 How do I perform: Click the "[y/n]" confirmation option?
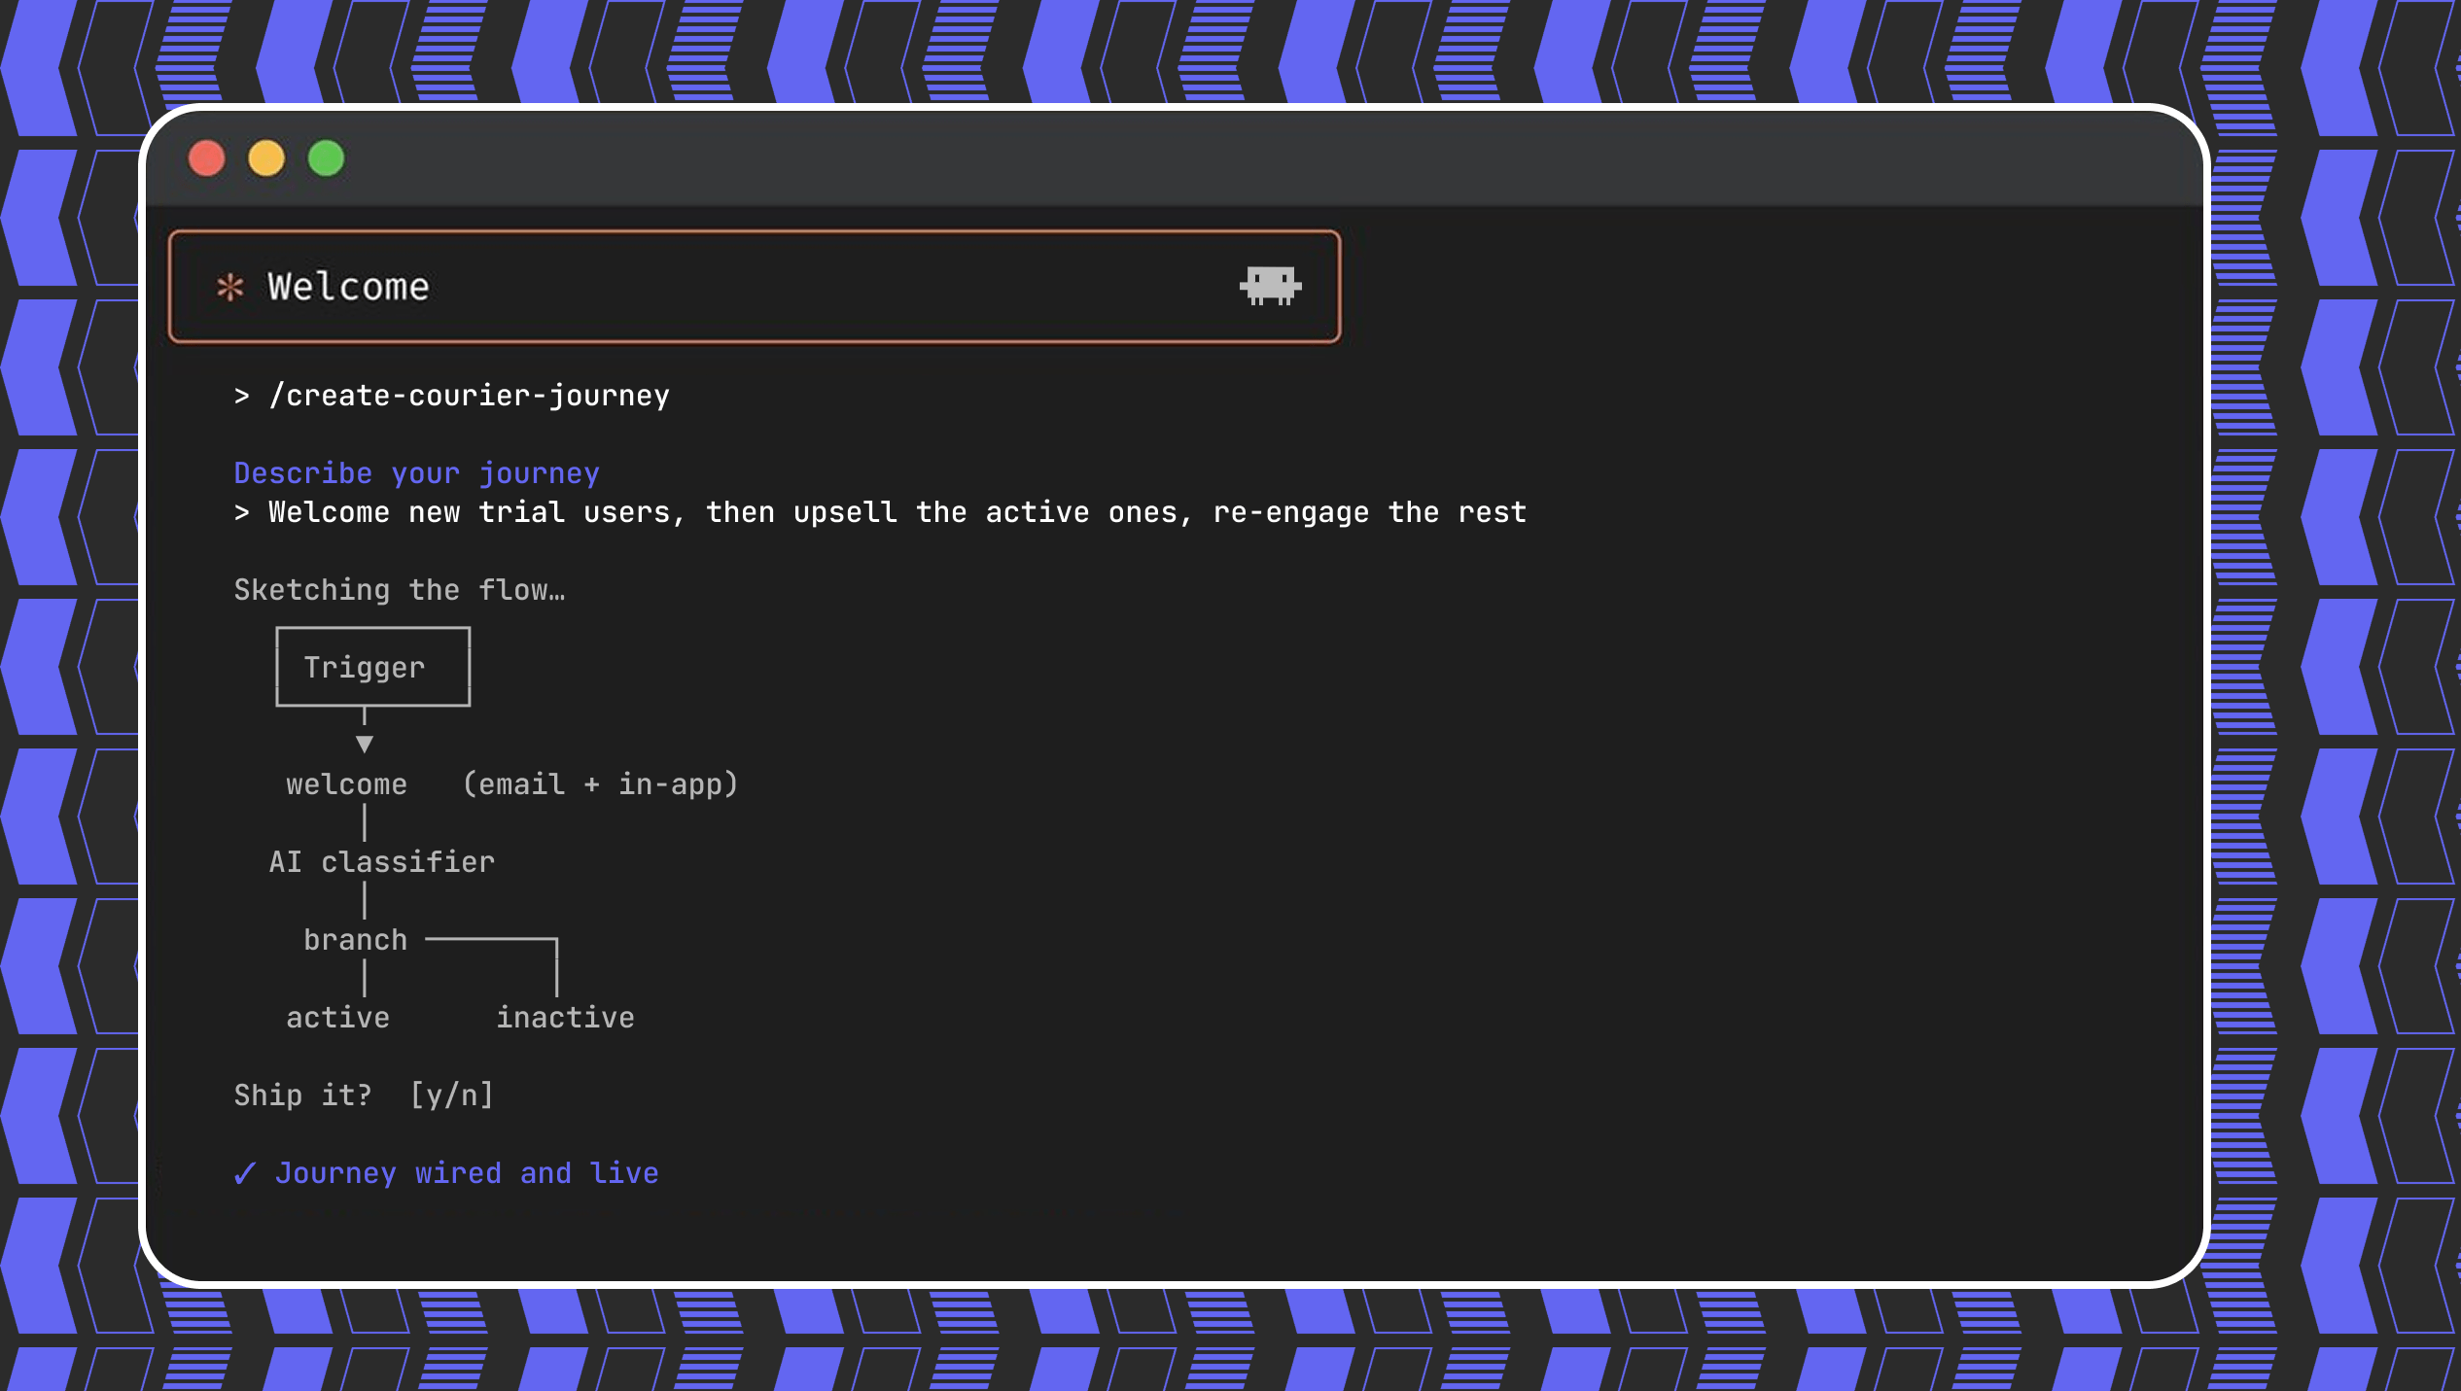click(x=452, y=1095)
